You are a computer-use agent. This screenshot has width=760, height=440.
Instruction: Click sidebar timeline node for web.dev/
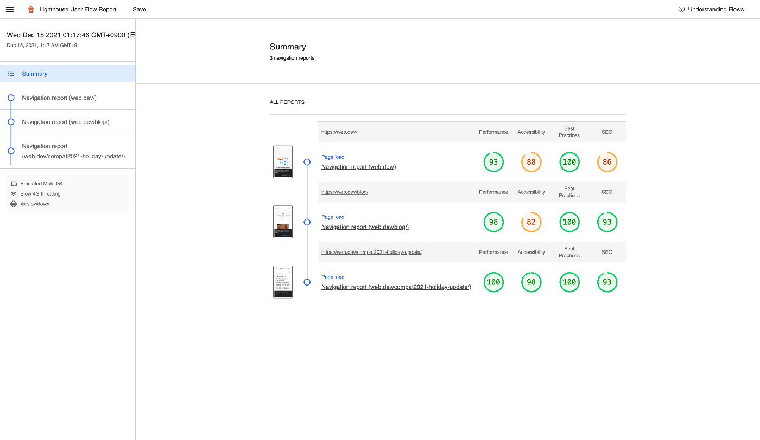coord(11,98)
